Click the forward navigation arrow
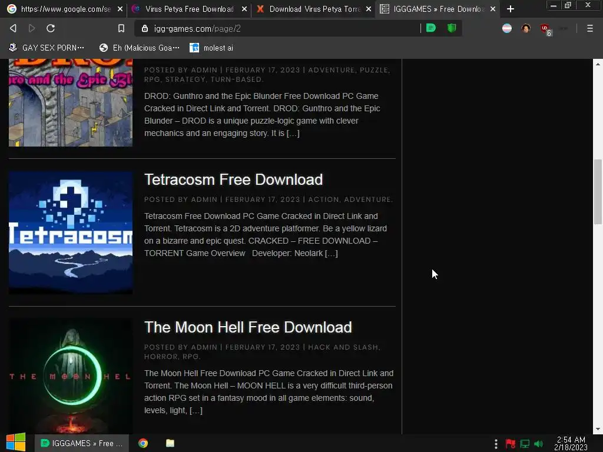Screen dimensions: 603x452 tap(32, 28)
